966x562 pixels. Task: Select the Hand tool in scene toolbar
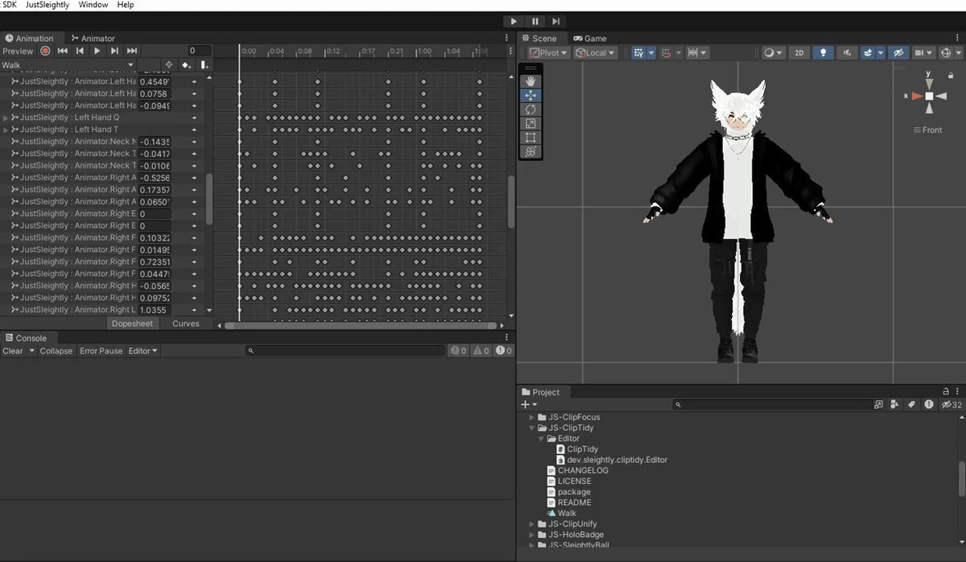click(x=530, y=81)
